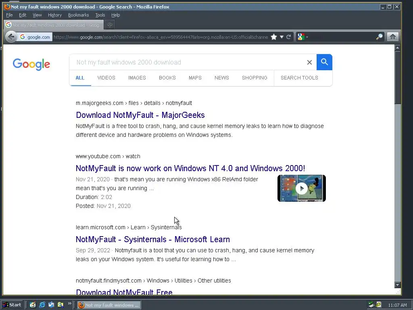Go to the Firefox home page button
This screenshot has width=413, height=310.
392,37
